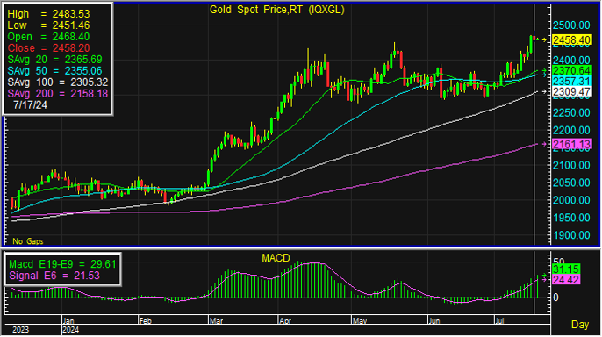Click the 2500.00 price axis label

571,25
